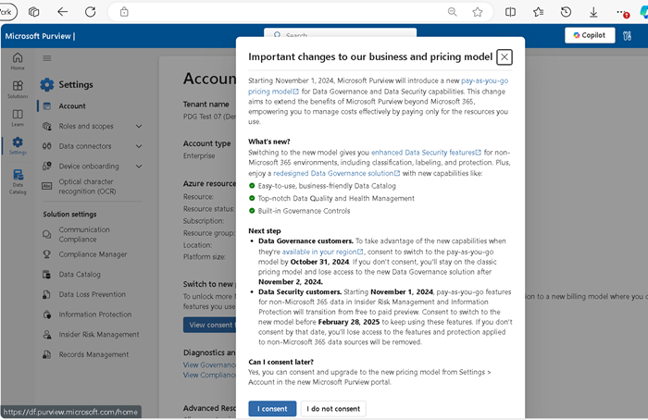Click the Copilot button in header

(x=590, y=35)
